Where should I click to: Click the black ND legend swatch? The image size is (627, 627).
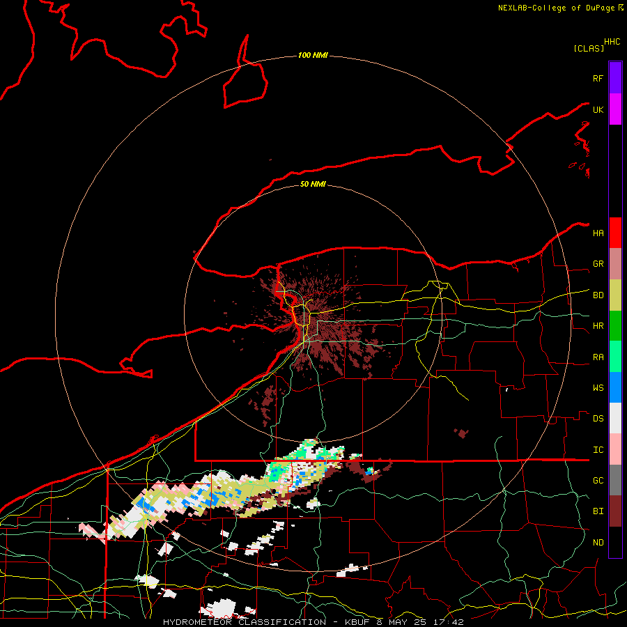[615, 542]
